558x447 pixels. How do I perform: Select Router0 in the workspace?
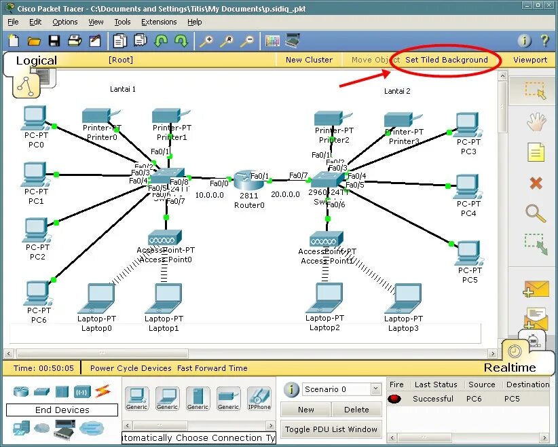248,181
